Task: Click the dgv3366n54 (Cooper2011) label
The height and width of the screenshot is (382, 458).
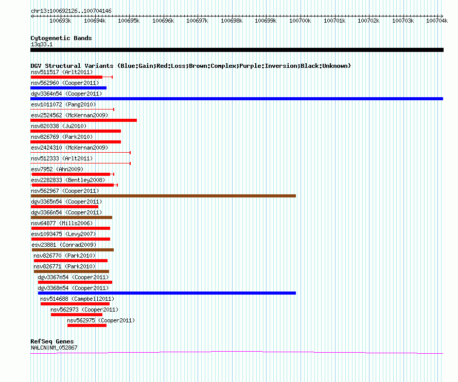Action: coord(66,212)
